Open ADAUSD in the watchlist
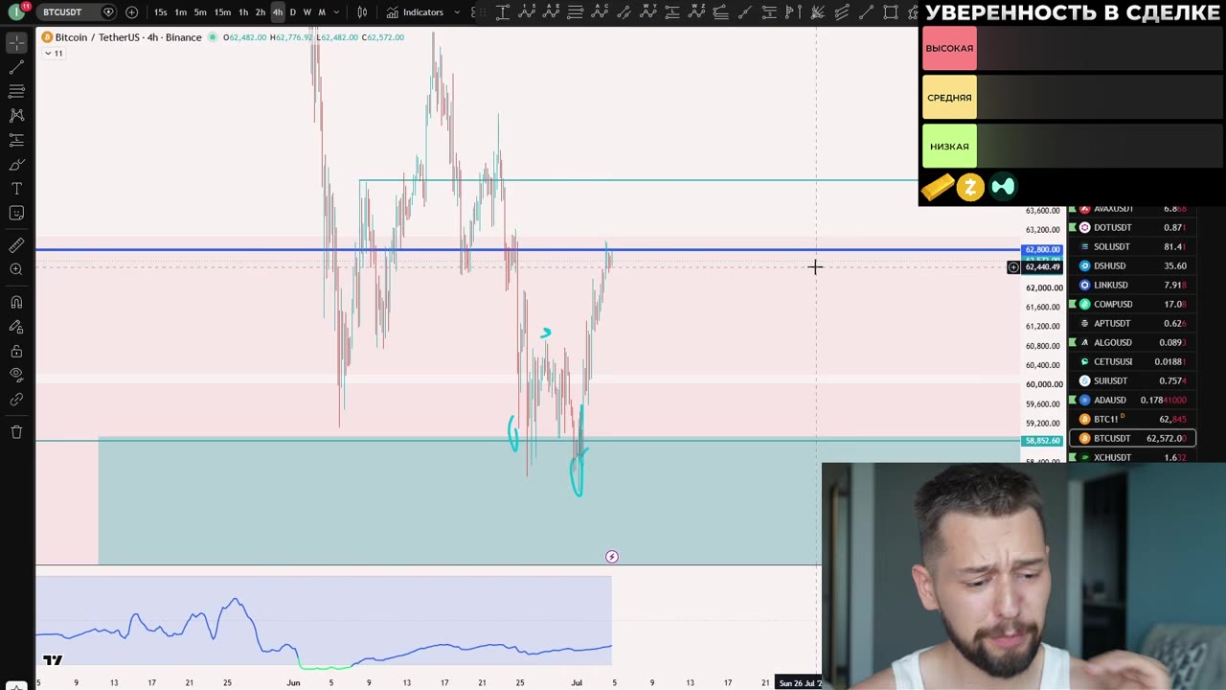The width and height of the screenshot is (1226, 690). point(1132,400)
